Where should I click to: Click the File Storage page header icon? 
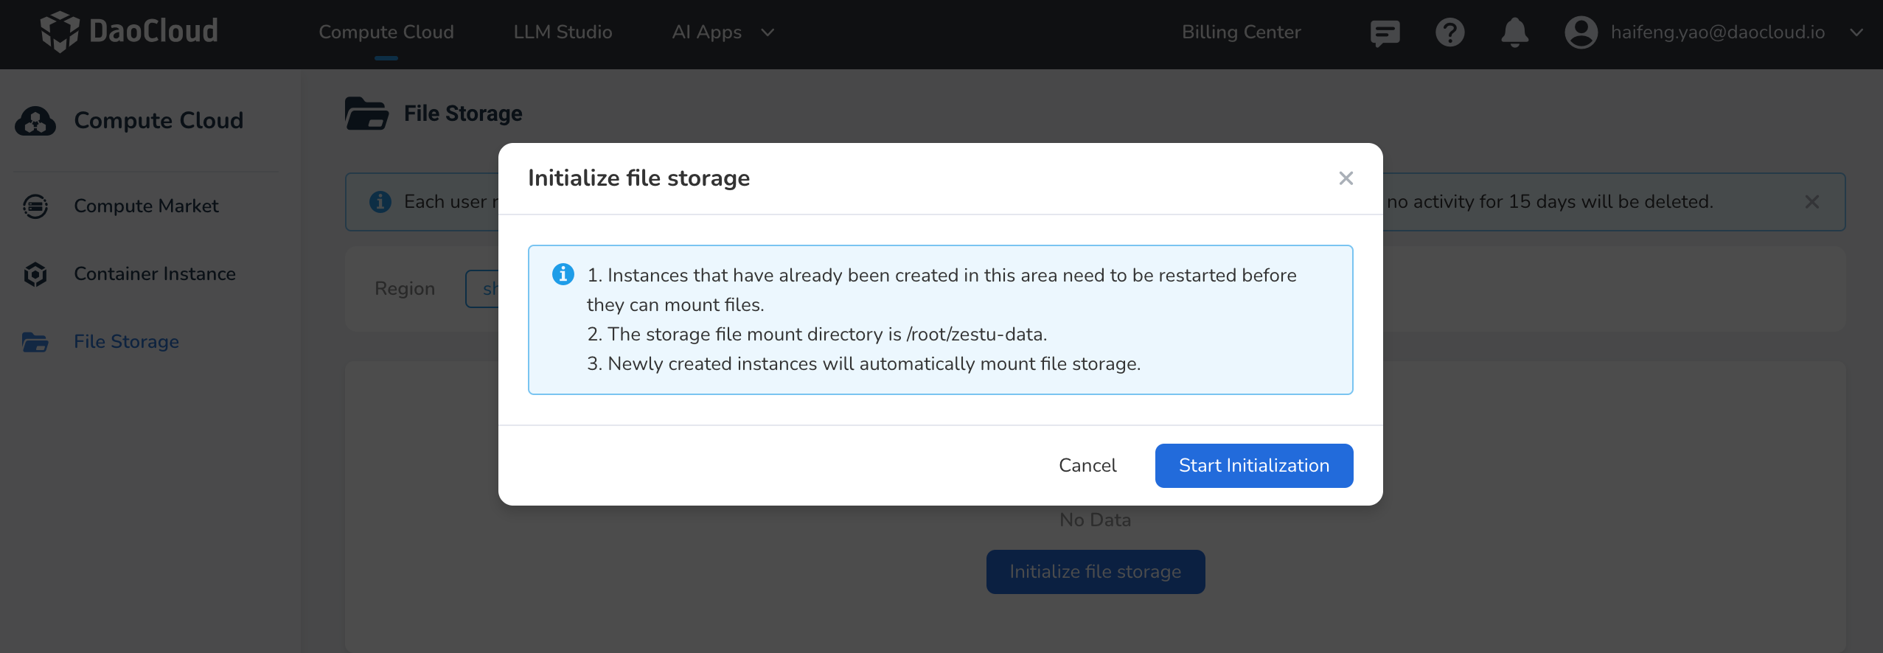pyautogui.click(x=367, y=113)
